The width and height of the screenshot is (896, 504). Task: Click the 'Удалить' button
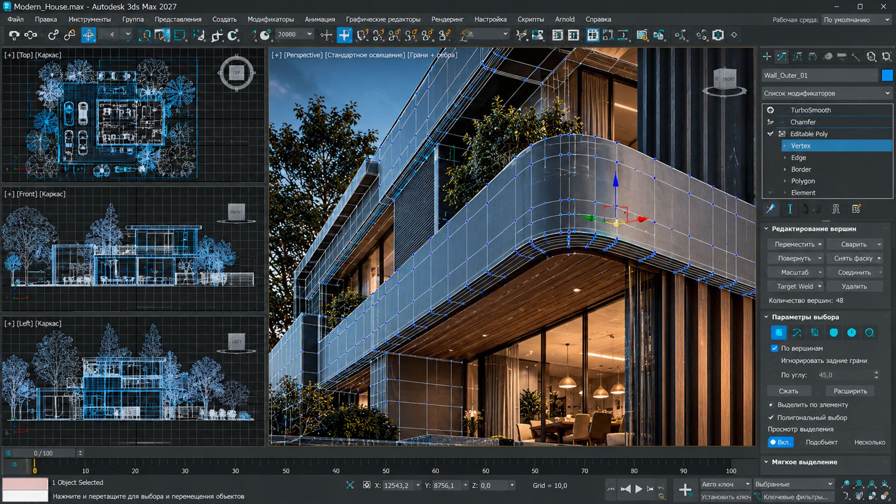pyautogui.click(x=854, y=286)
